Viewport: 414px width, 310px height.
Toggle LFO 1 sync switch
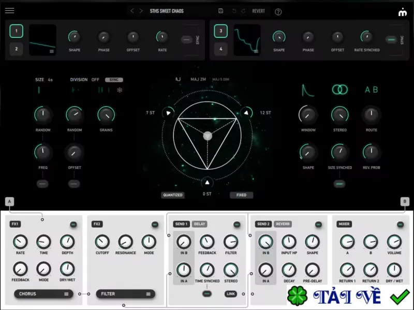(x=187, y=40)
